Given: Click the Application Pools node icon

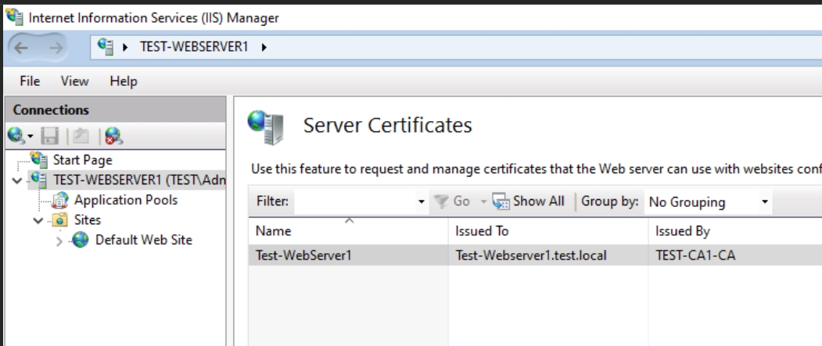Looking at the screenshot, I should [59, 201].
